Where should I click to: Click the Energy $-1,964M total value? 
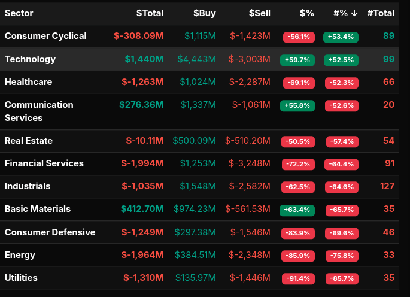142,255
